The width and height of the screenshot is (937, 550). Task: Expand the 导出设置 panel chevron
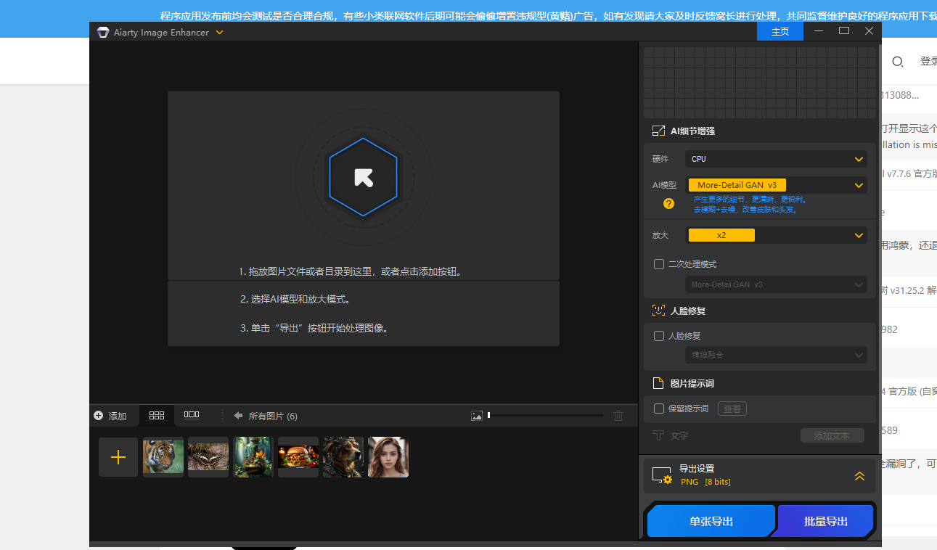coord(859,476)
